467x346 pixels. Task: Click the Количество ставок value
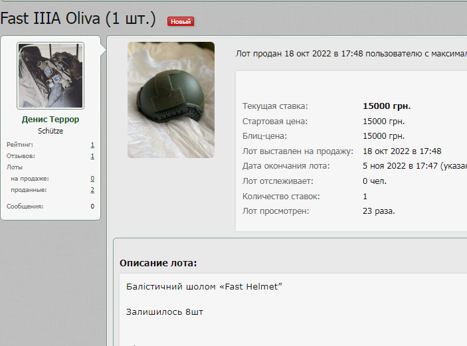pyautogui.click(x=365, y=197)
